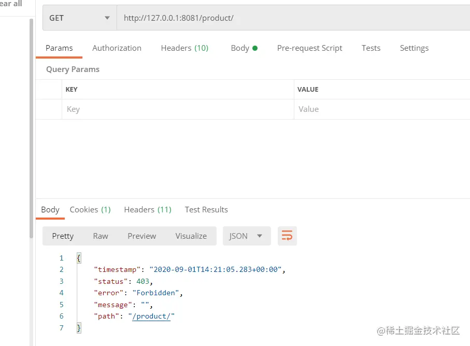The height and width of the screenshot is (346, 470).
Task: Click the wrap lines icon
Action: coord(287,236)
